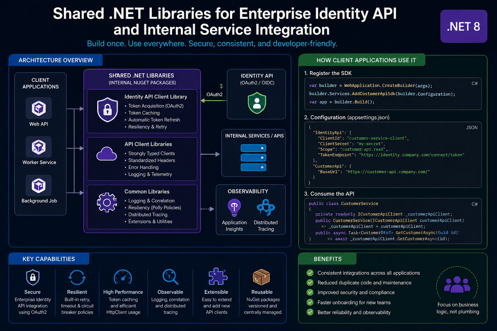This screenshot has height=331, width=497.
Task: Click the C# label in Consume the API block
Action: [x=474, y=204]
